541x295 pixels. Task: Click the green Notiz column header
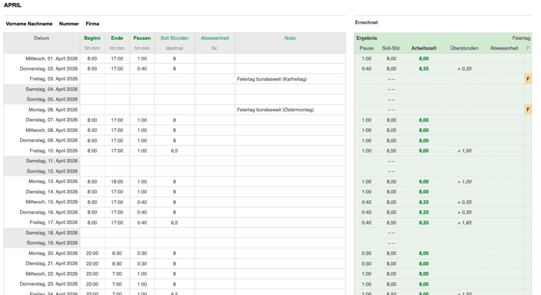click(x=290, y=38)
